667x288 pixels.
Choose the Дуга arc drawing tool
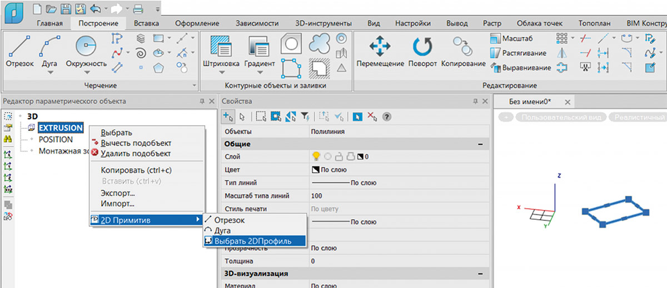(49, 52)
